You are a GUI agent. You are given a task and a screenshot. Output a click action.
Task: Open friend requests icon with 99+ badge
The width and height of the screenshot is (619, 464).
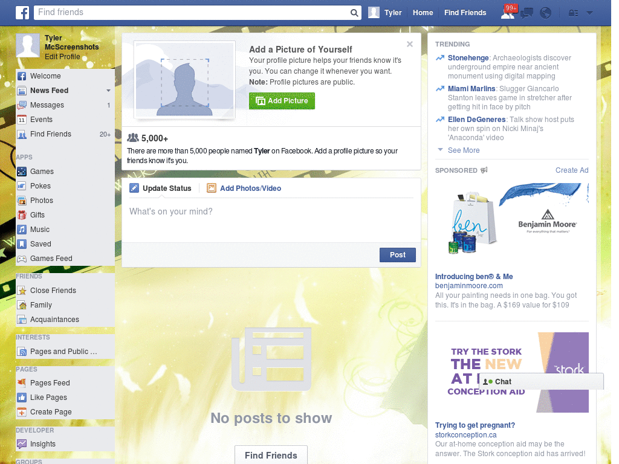click(508, 13)
